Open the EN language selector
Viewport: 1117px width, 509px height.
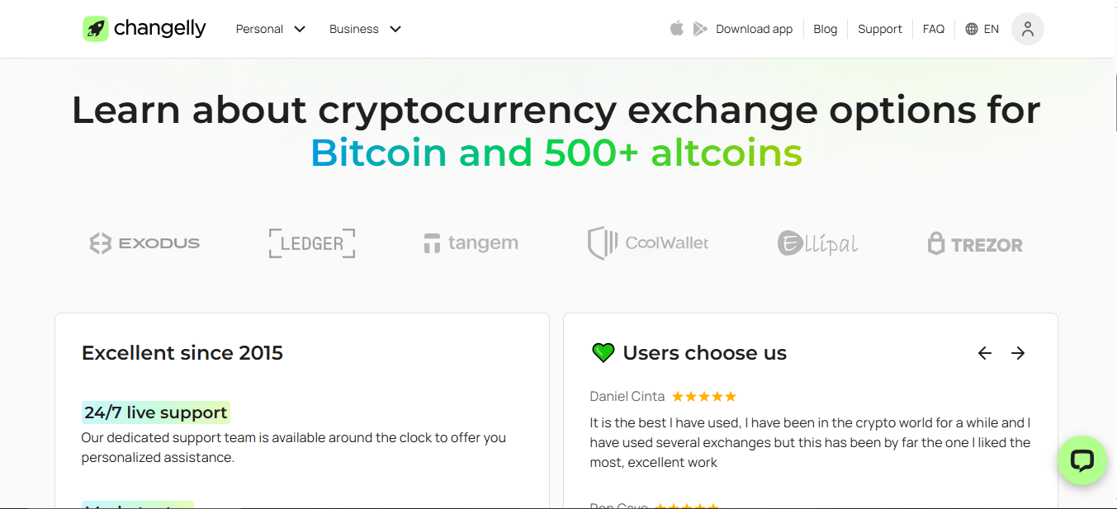(982, 28)
